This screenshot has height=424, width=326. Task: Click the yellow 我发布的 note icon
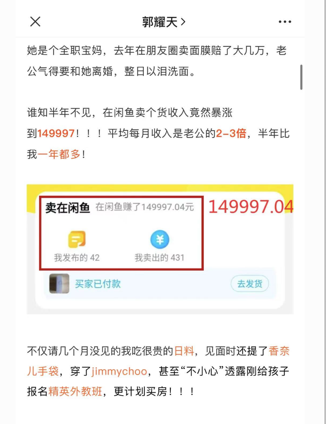[x=77, y=239]
